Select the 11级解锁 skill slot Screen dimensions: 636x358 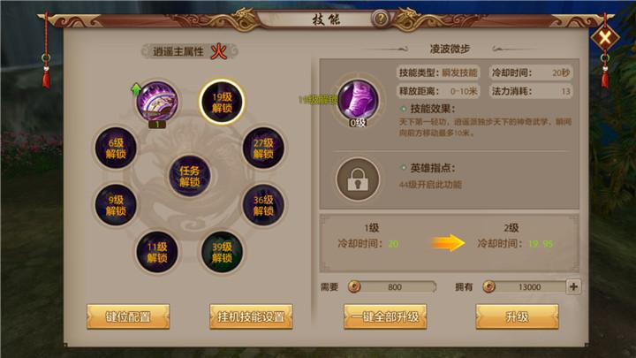click(x=157, y=252)
